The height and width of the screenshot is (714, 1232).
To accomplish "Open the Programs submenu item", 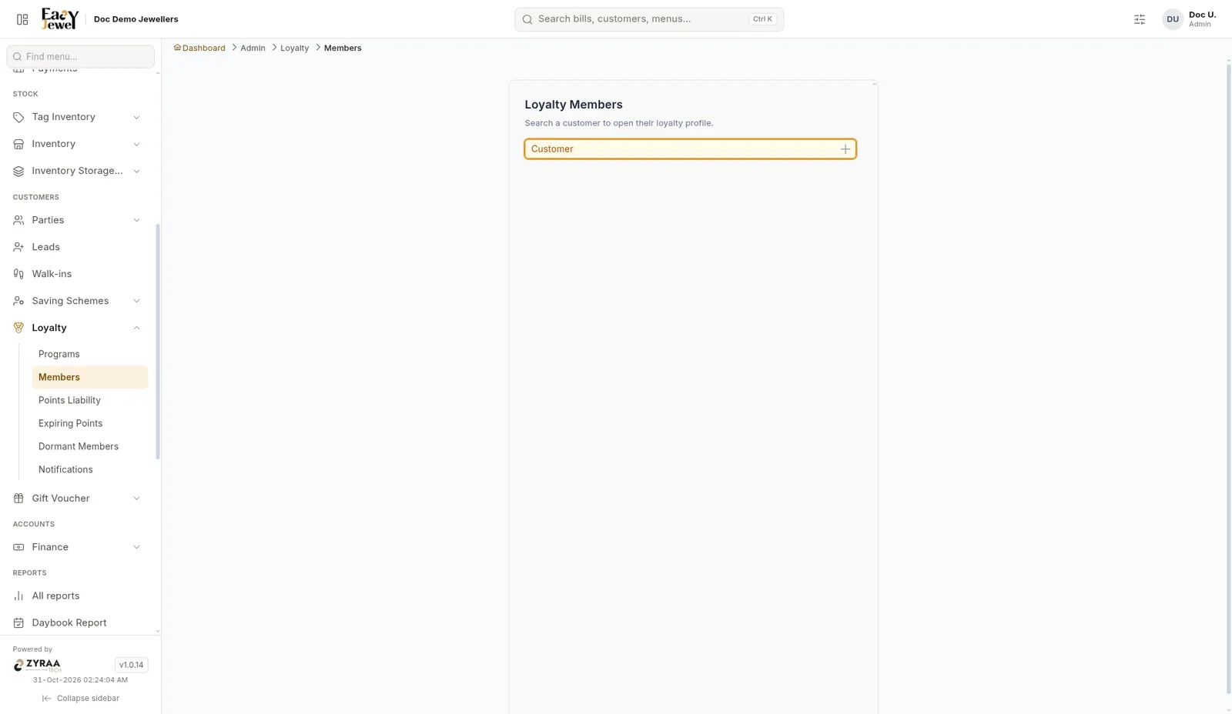I will [x=90, y=354].
